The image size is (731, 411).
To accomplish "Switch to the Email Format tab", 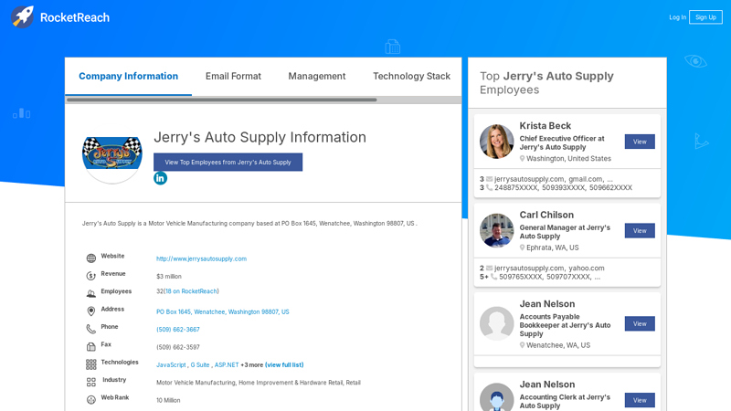I will (233, 77).
